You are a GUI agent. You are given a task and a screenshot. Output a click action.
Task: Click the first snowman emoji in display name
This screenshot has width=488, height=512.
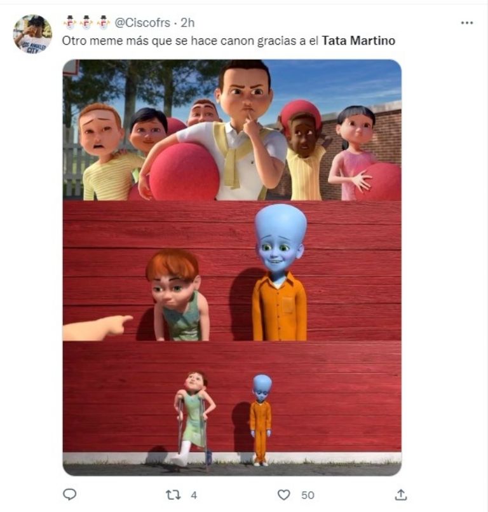click(x=69, y=22)
